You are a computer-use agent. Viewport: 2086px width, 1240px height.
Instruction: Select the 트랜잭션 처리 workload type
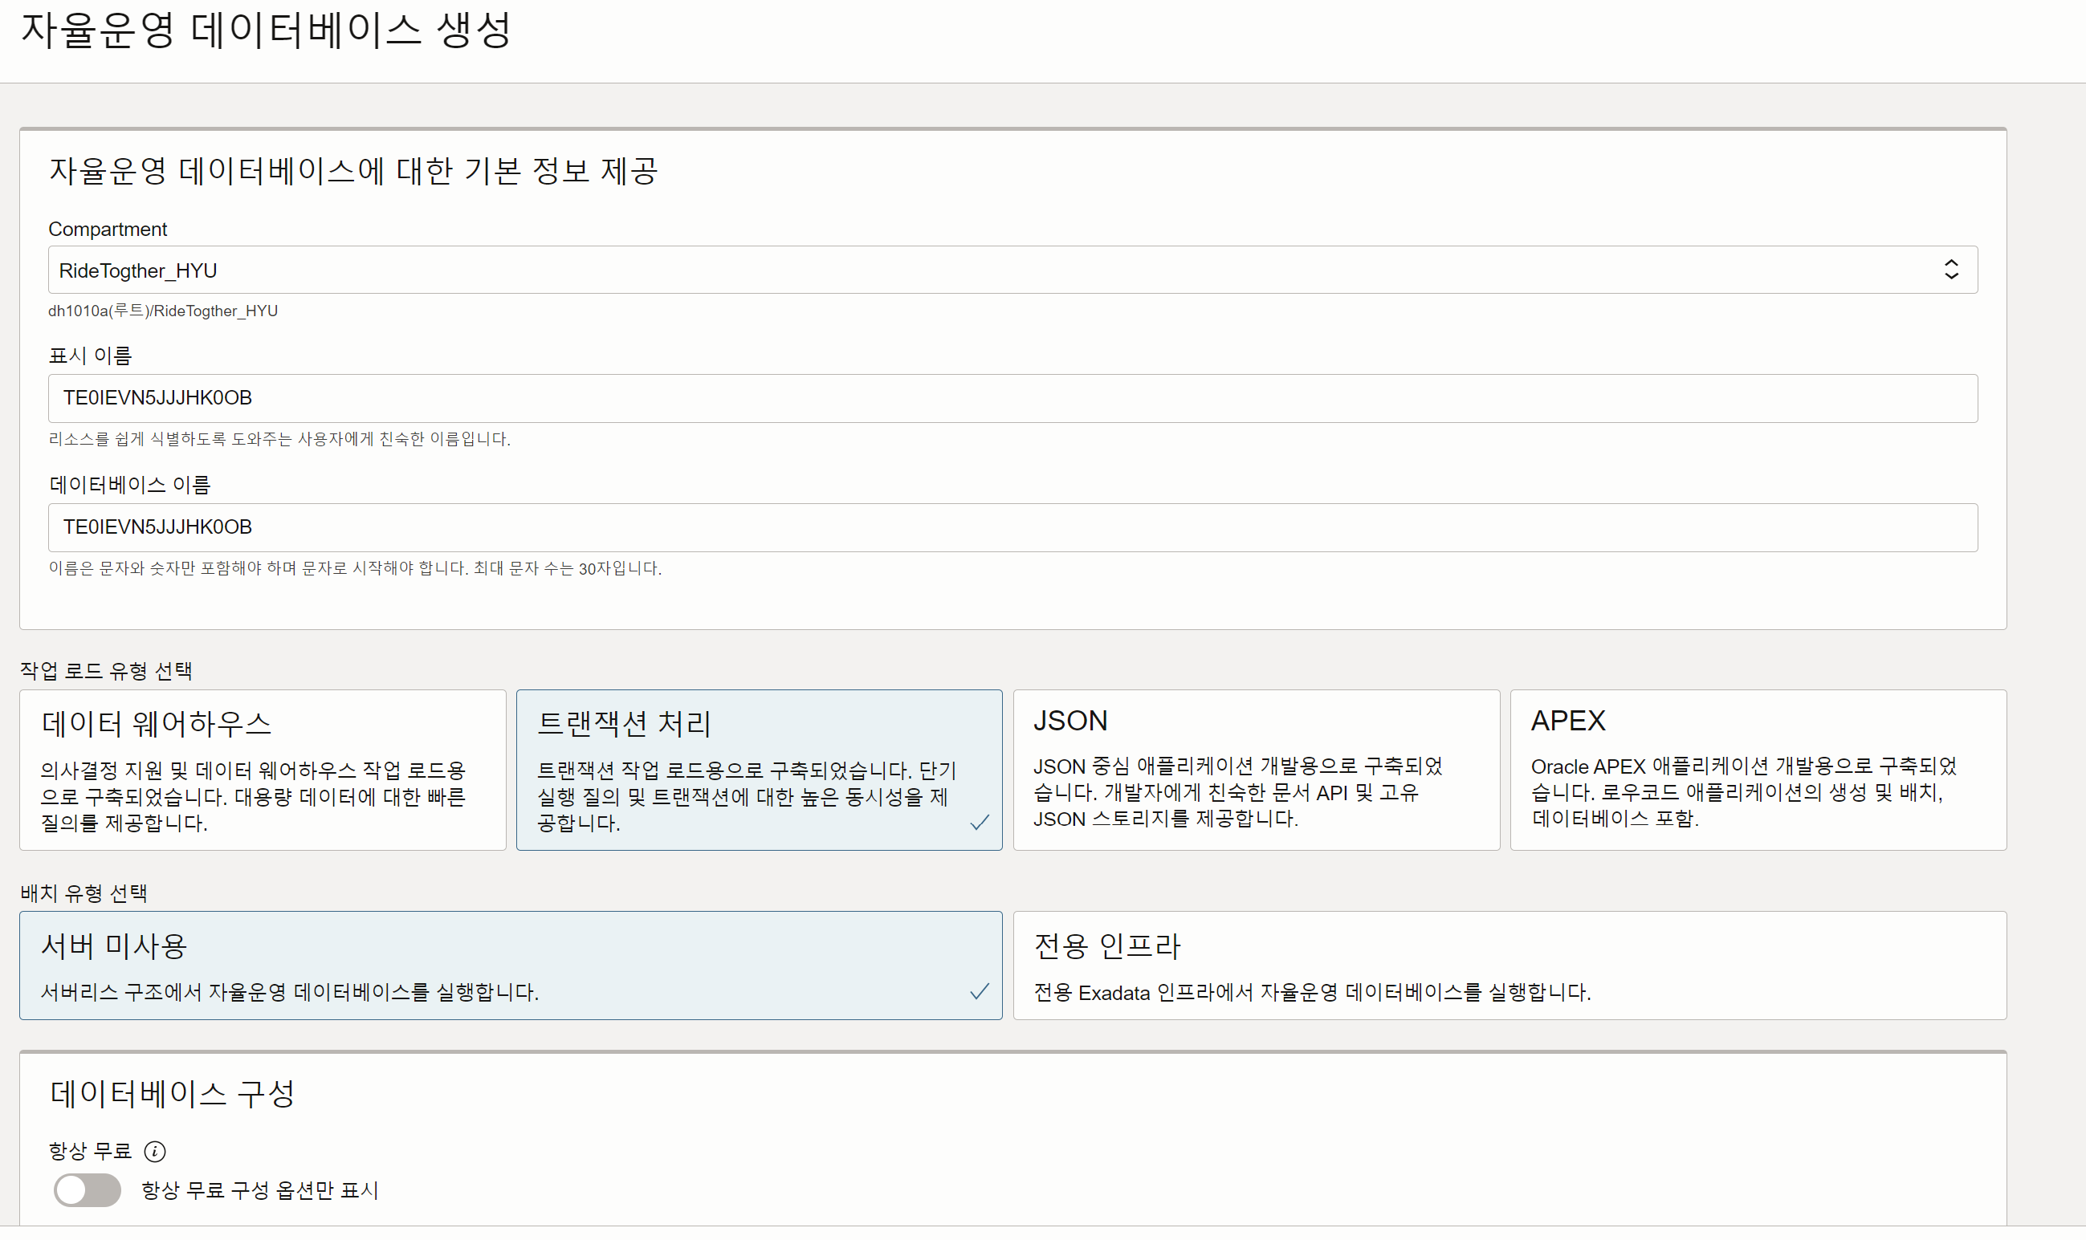point(758,770)
